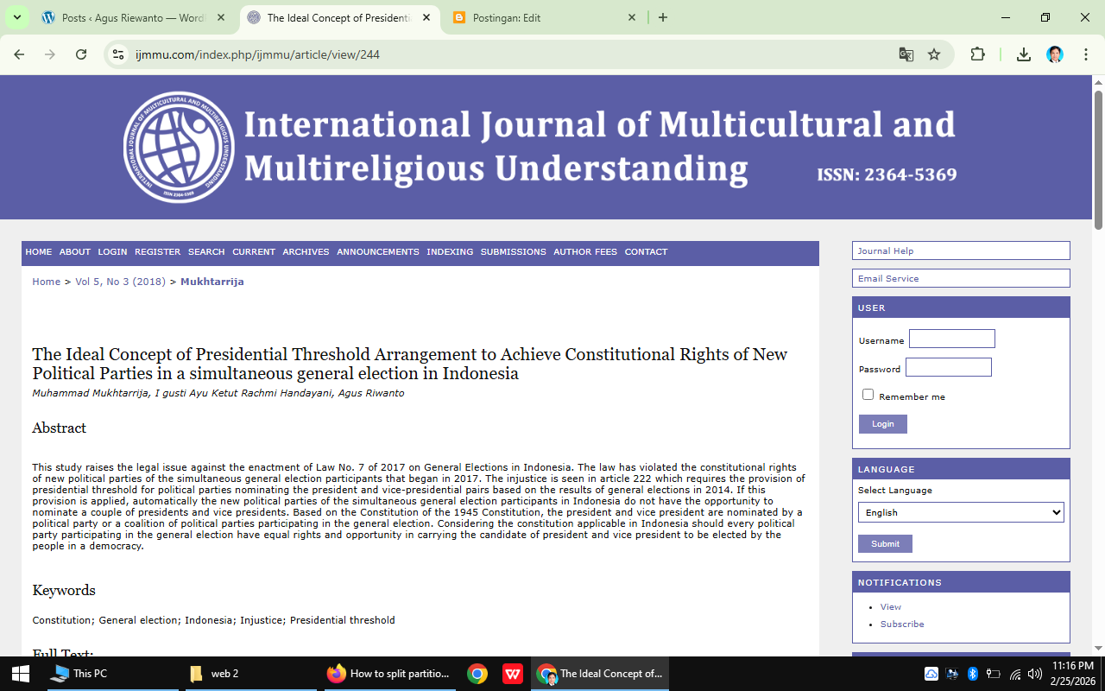The height and width of the screenshot is (691, 1105).
Task: Tick the Remember me checkbox
Action: click(868, 395)
